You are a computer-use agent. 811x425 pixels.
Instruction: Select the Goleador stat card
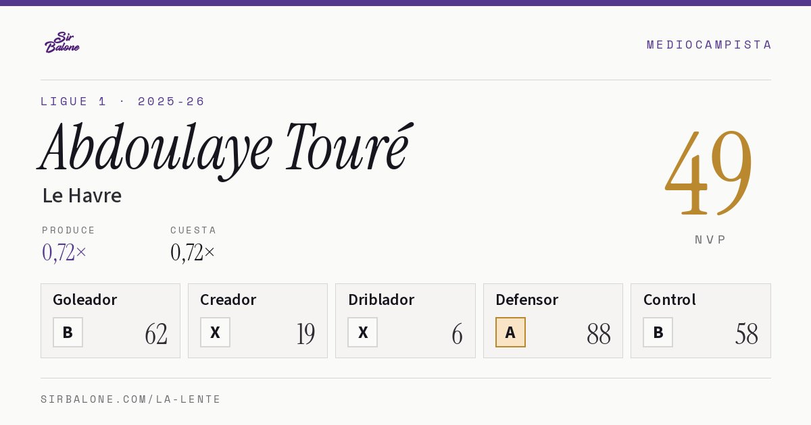click(110, 320)
